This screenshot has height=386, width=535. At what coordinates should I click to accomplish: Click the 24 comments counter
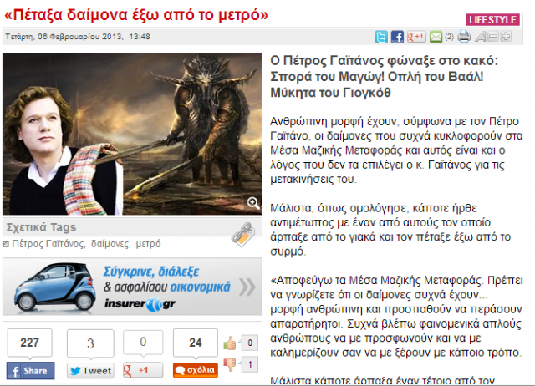click(196, 343)
